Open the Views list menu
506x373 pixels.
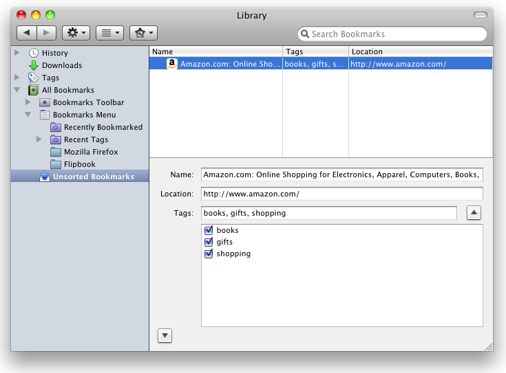(109, 33)
